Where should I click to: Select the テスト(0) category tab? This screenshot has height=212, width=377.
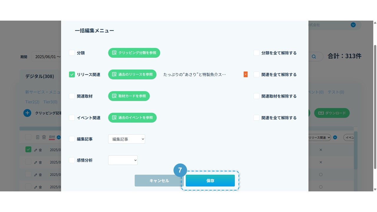click(336, 92)
